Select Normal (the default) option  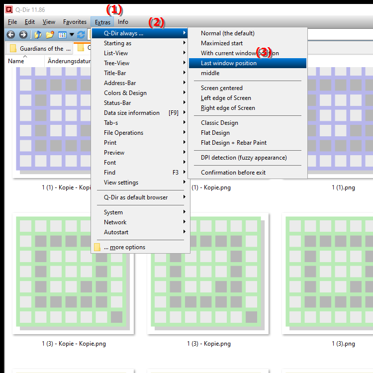(247, 33)
